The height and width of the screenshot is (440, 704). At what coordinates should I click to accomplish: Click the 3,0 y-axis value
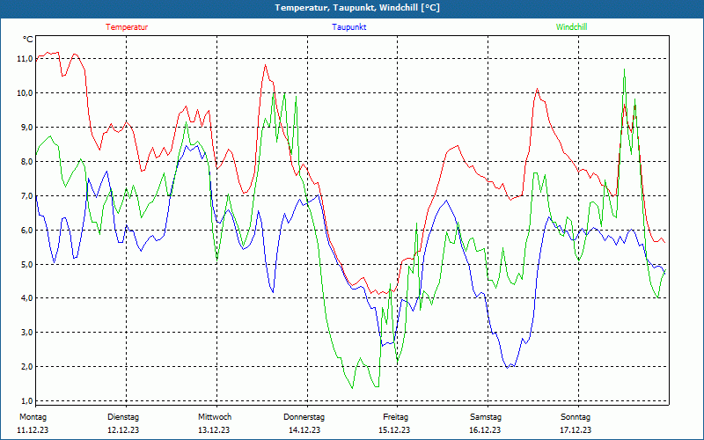pos(26,333)
